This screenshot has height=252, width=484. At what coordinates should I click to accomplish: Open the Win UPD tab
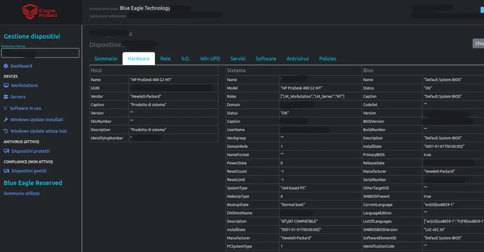[x=210, y=59]
